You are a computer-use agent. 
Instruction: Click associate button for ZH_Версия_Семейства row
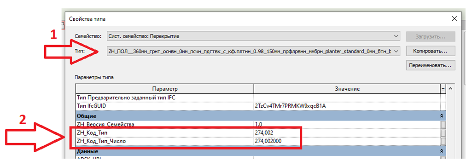443,124
